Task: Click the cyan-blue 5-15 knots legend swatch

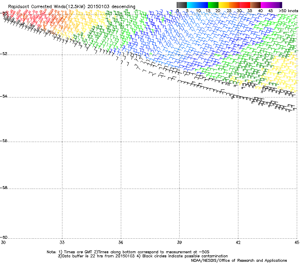Action: click(x=197, y=5)
